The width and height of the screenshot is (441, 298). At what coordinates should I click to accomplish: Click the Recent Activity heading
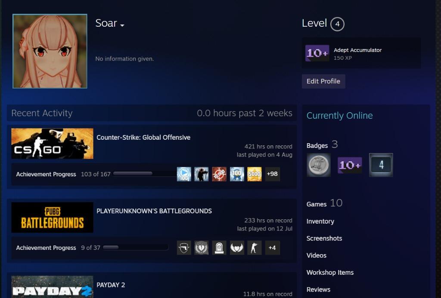(x=42, y=113)
